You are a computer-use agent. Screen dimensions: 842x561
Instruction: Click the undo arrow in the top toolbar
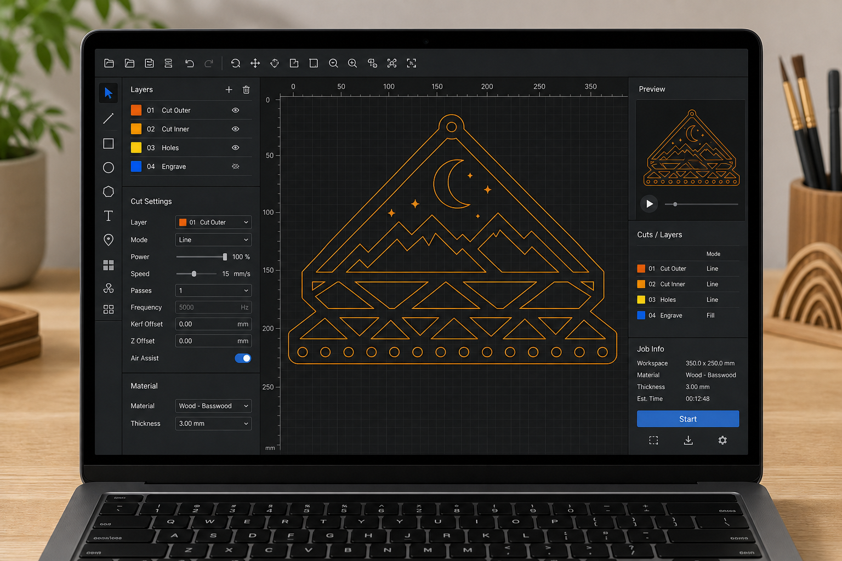pos(189,63)
